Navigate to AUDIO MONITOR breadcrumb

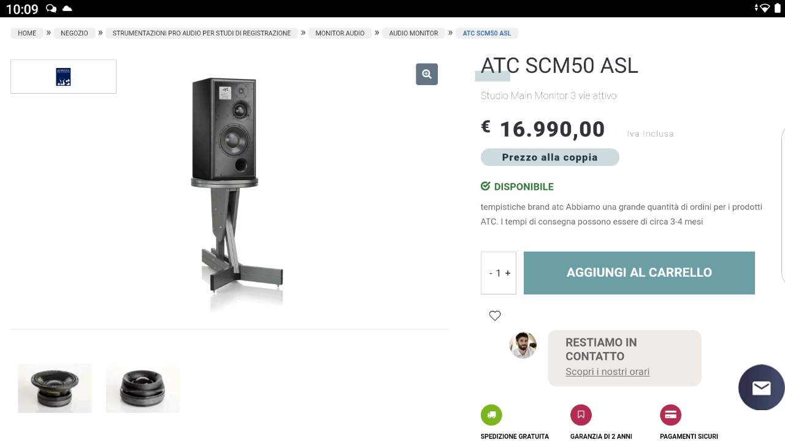tap(413, 33)
